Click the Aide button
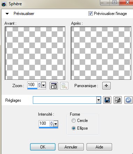Image resolution: width=133 pixels, height=154 pixels. [x=99, y=147]
